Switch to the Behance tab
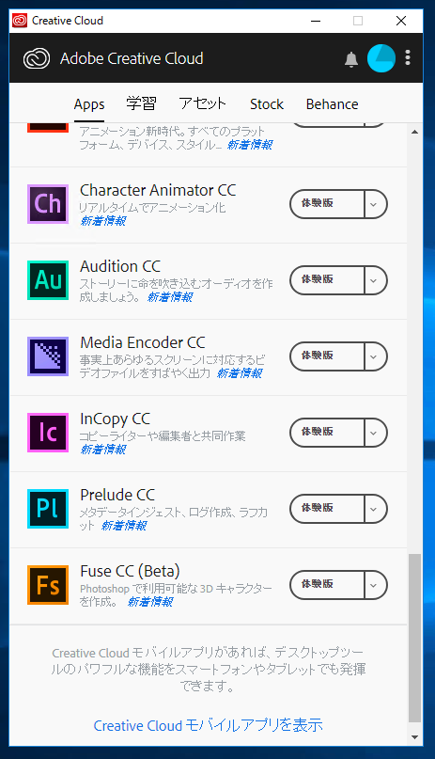The image size is (435, 759). pyautogui.click(x=332, y=104)
